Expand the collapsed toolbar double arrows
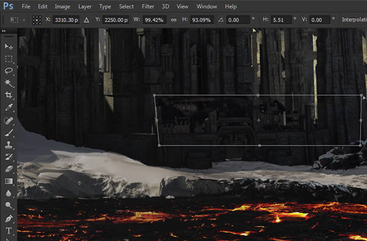This screenshot has width=367, height=241. click(x=4, y=31)
